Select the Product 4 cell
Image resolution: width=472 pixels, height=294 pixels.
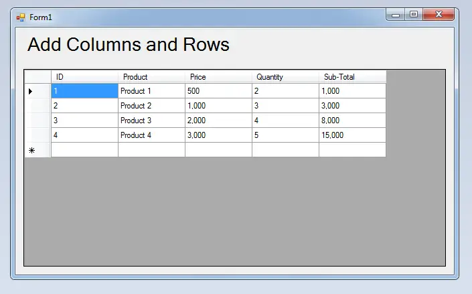pos(151,135)
